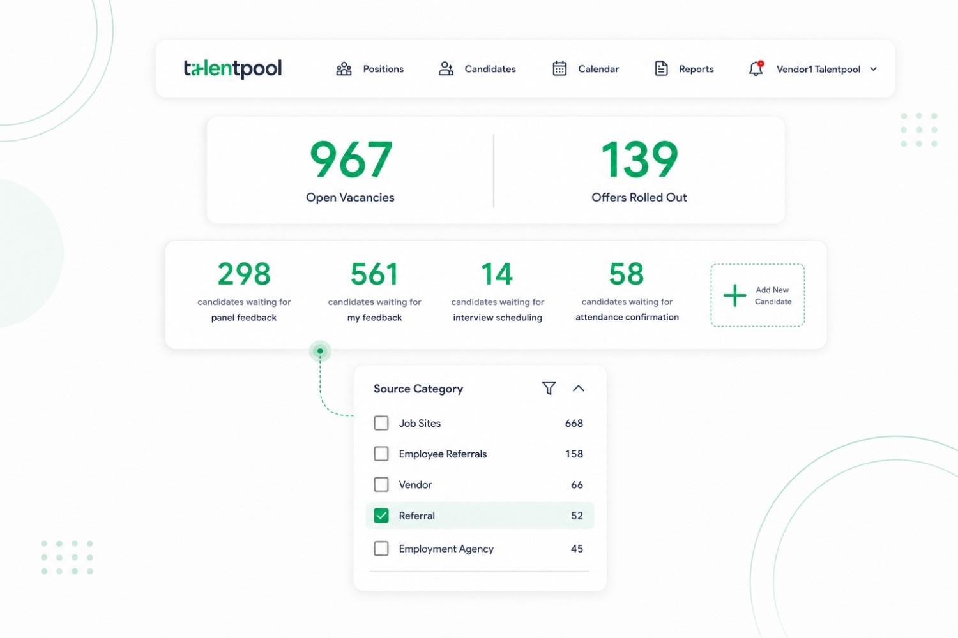Check the Employee Referrals checkbox
Screen dimensions: 958x638
(x=381, y=454)
